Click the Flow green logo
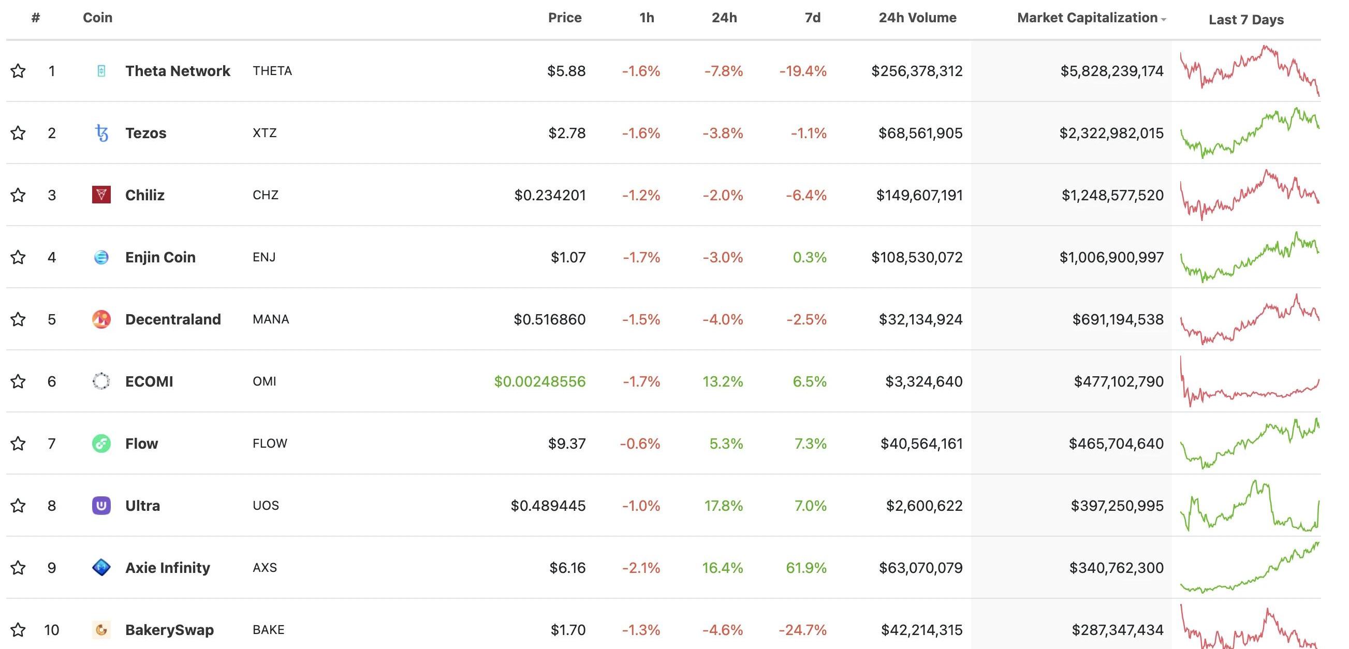This screenshot has height=649, width=1349. 101,444
